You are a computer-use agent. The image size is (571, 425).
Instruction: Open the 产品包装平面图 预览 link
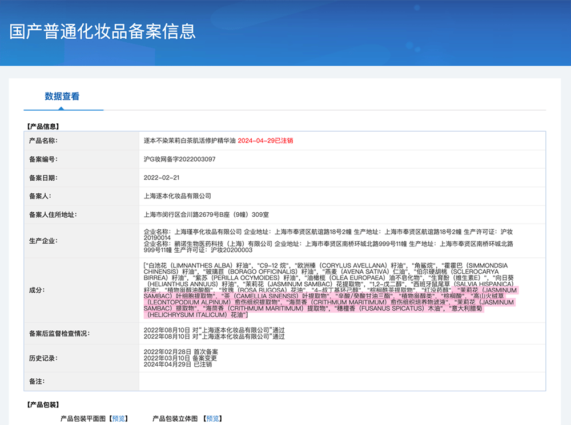point(119,419)
